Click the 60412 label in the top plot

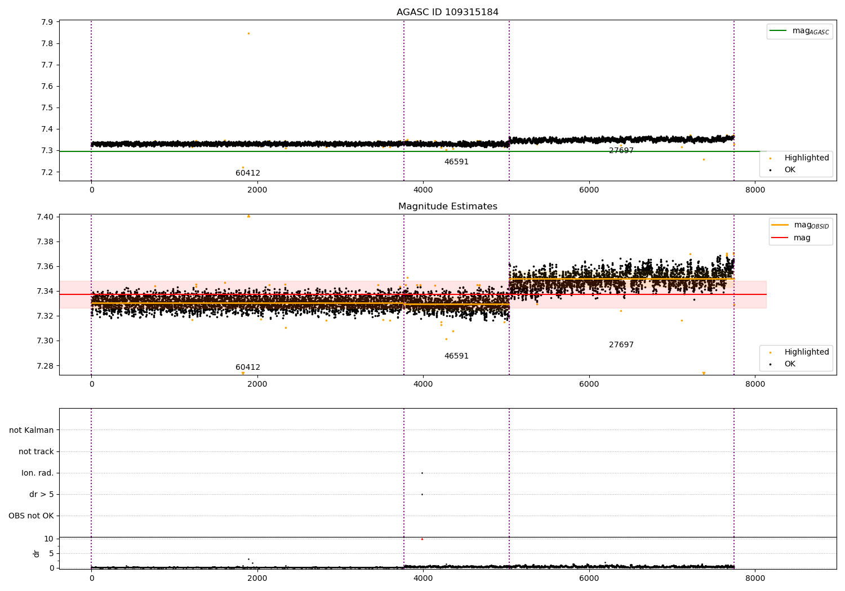click(248, 173)
